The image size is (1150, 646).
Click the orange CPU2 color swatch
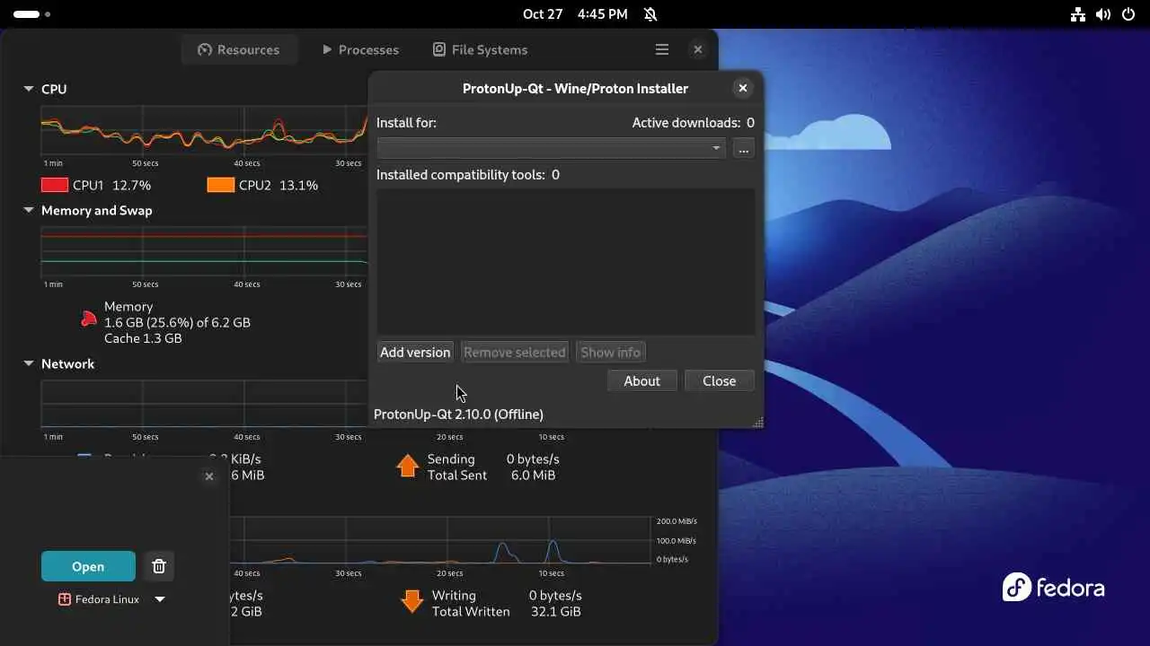click(221, 185)
